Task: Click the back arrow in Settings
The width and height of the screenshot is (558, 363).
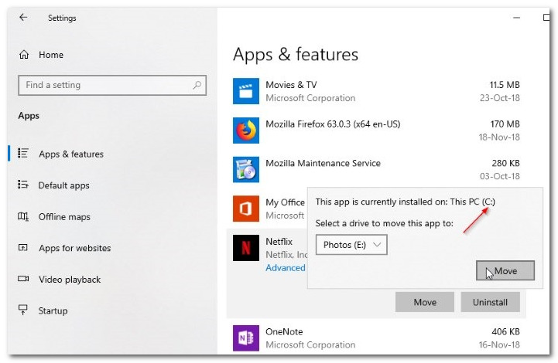Action: [23, 18]
